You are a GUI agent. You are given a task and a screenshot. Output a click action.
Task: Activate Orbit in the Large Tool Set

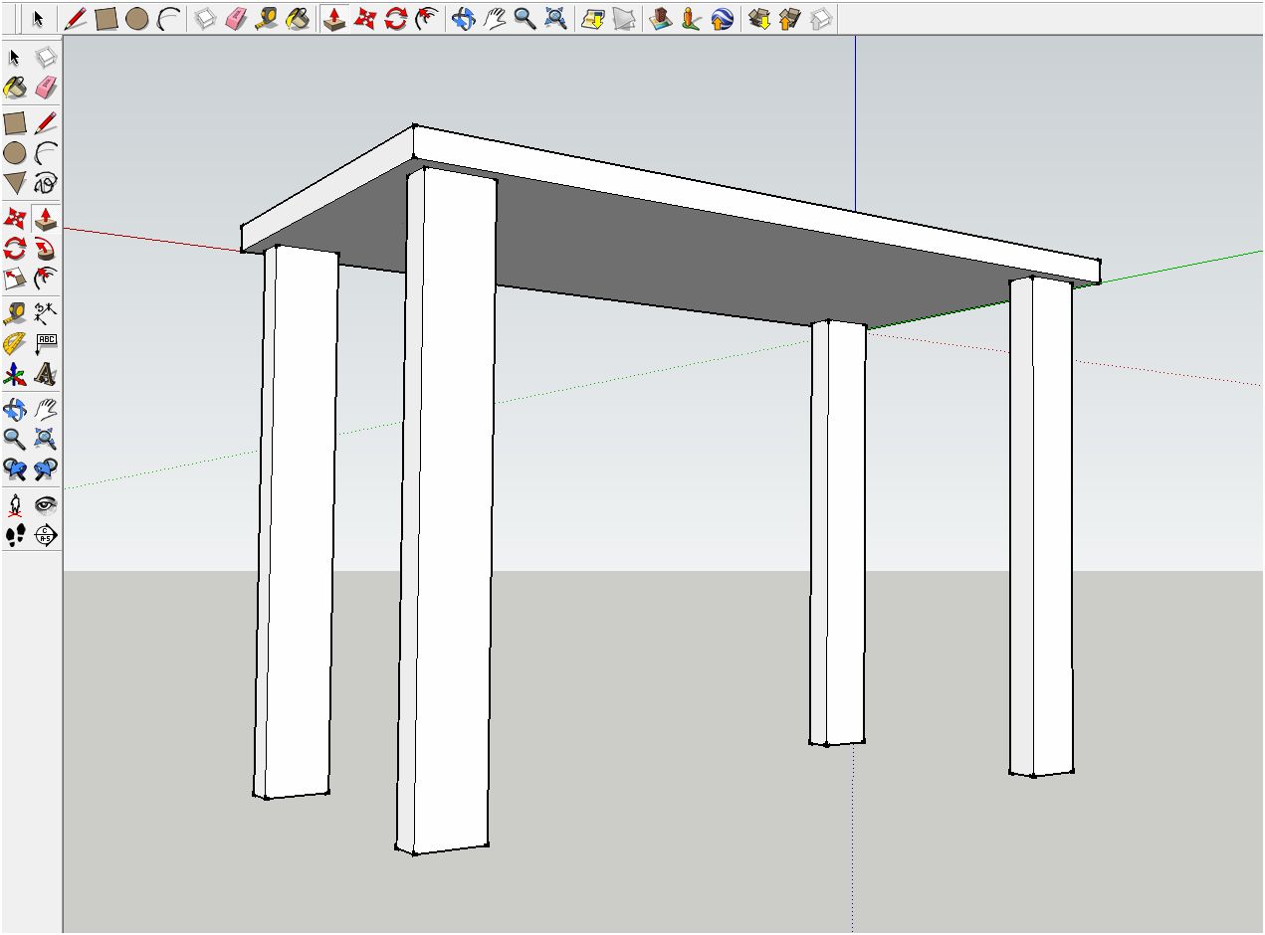[15, 409]
